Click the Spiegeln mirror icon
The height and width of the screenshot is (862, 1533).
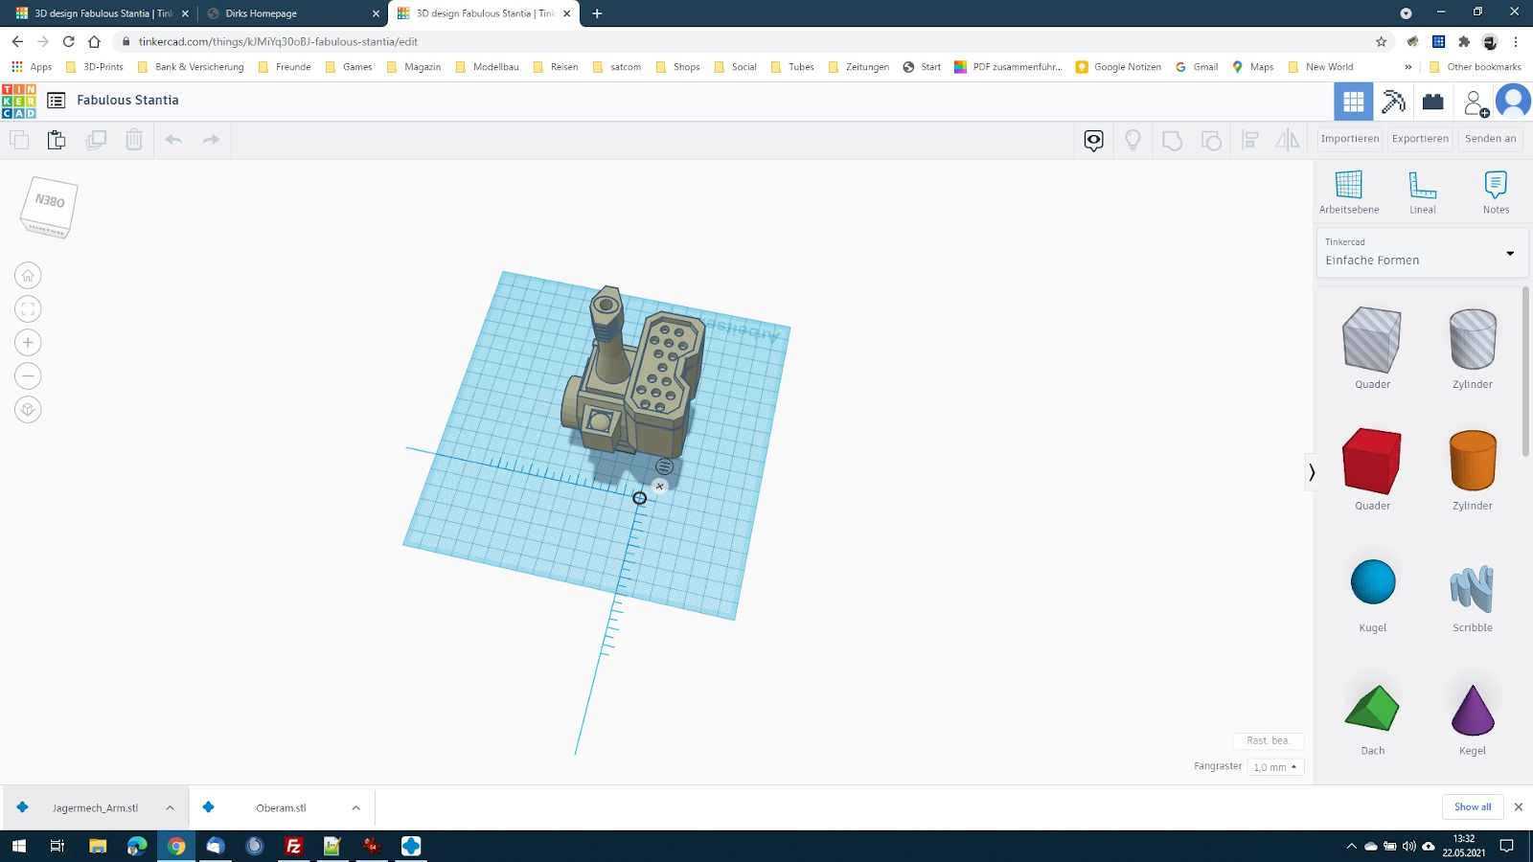coord(1288,140)
